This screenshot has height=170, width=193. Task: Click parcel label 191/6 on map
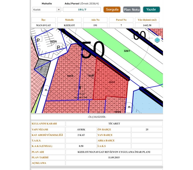(90, 76)
